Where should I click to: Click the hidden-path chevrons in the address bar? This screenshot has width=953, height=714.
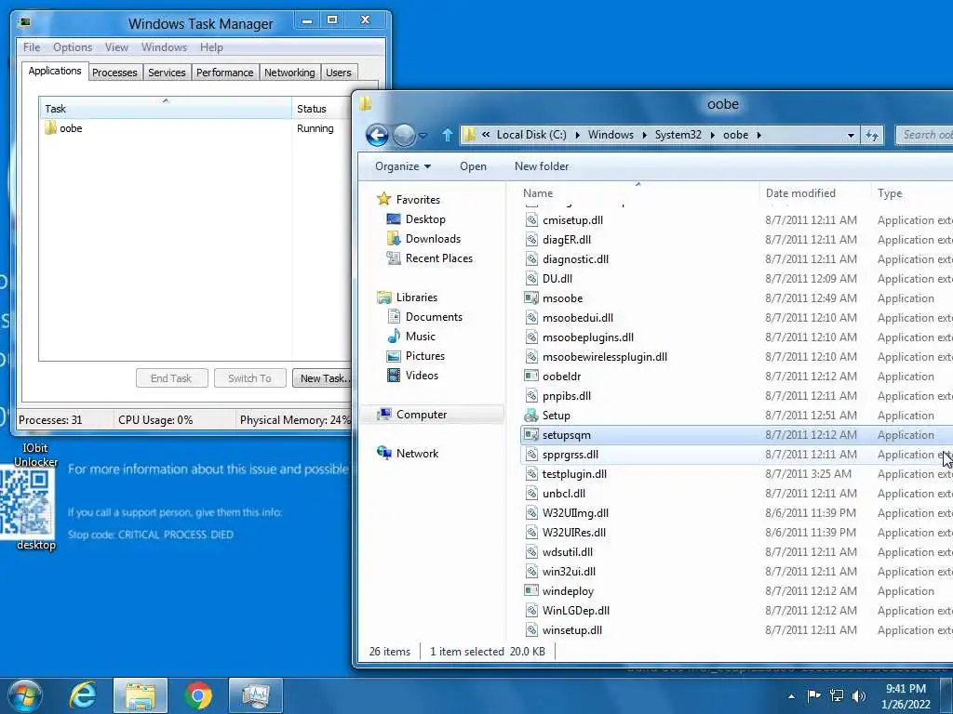(x=486, y=135)
